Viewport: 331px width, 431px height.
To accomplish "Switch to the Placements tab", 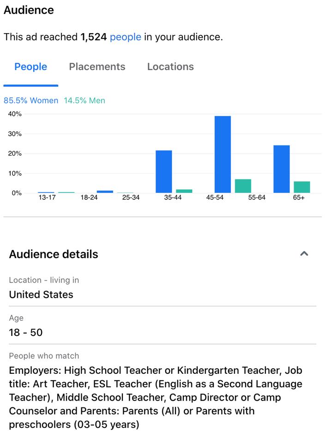I will click(x=97, y=66).
